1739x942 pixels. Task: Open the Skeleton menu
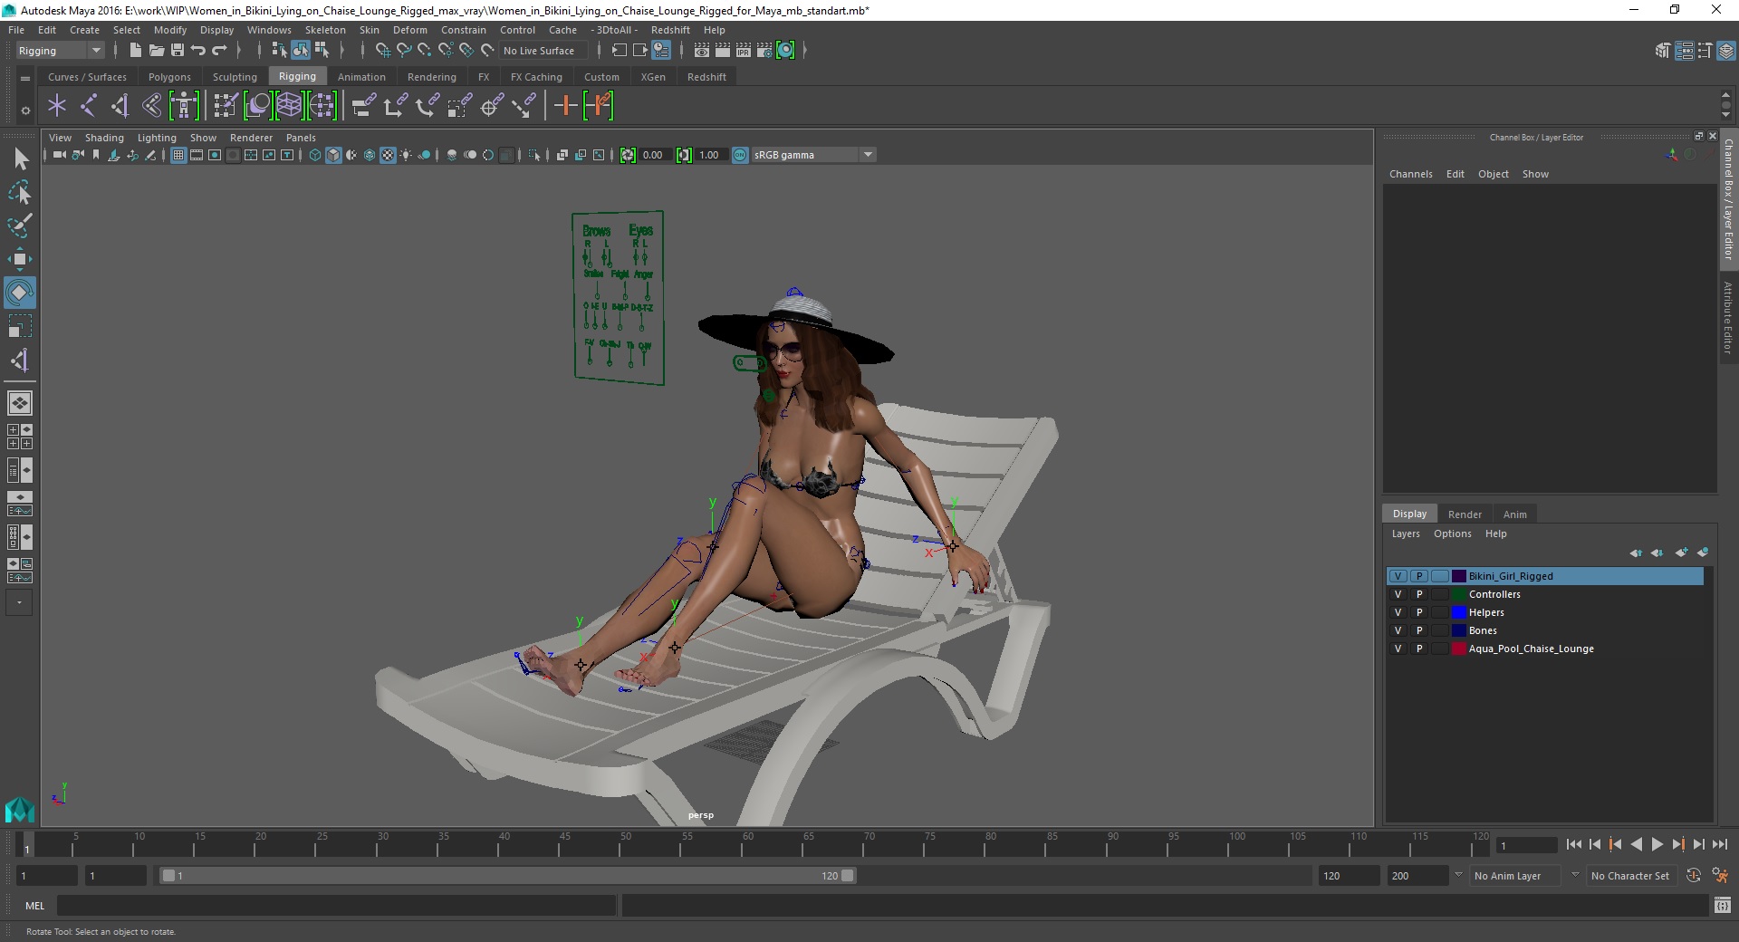[x=325, y=30]
